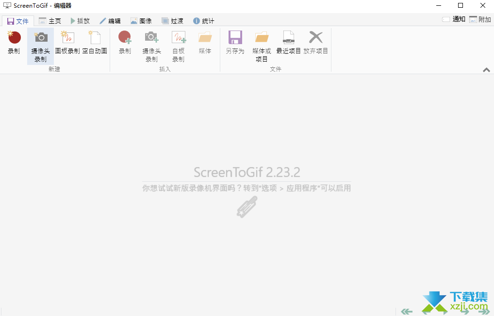Create a 空白动画 blank animation
Screen dimensions: 494x316
tap(95, 43)
